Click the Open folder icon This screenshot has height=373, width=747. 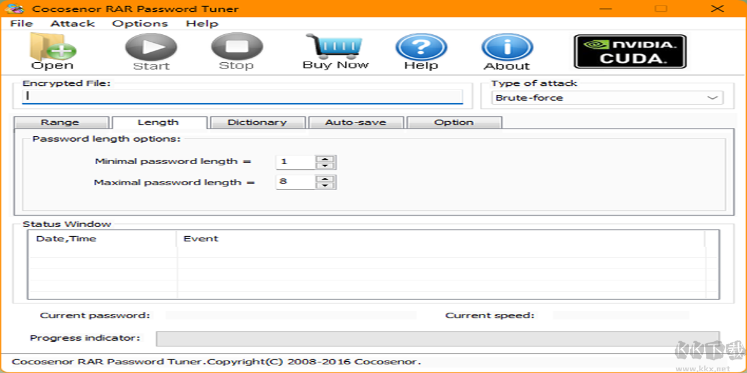(53, 47)
